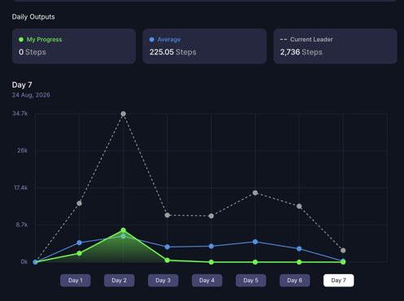404x301 pixels.
Task: Click the blue average point on Day 4
Action: coord(211,246)
